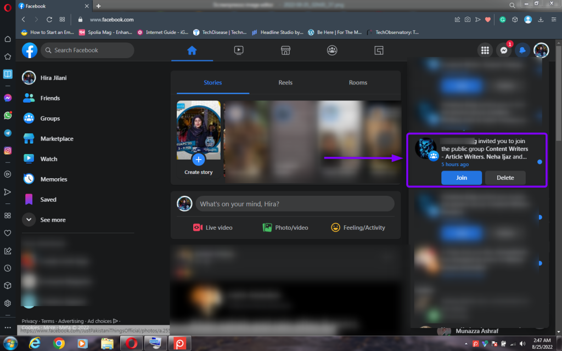Open Chrome from the taskbar
This screenshot has height=351, width=562.
pos(59,343)
